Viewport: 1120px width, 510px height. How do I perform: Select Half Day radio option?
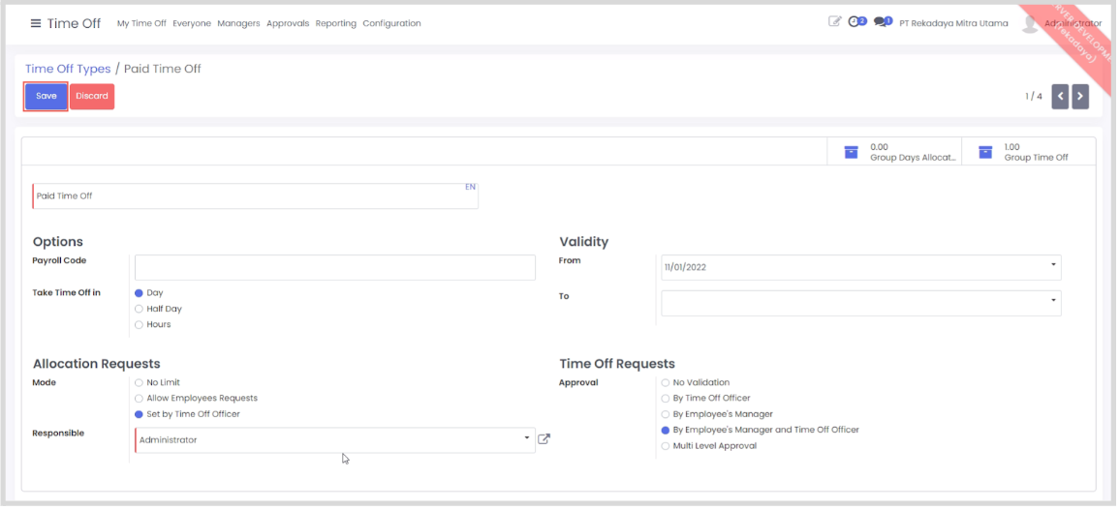click(140, 309)
